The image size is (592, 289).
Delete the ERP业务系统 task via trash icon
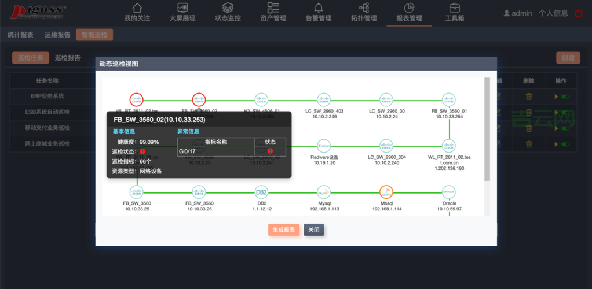529,97
